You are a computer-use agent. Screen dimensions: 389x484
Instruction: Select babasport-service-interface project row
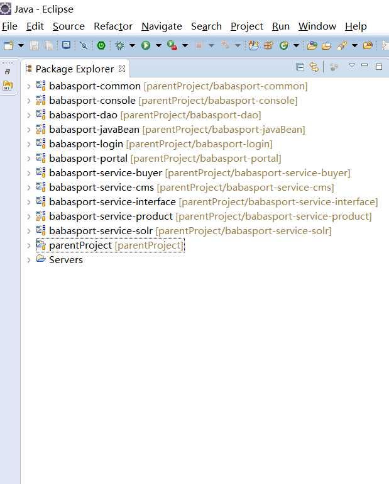(x=207, y=202)
